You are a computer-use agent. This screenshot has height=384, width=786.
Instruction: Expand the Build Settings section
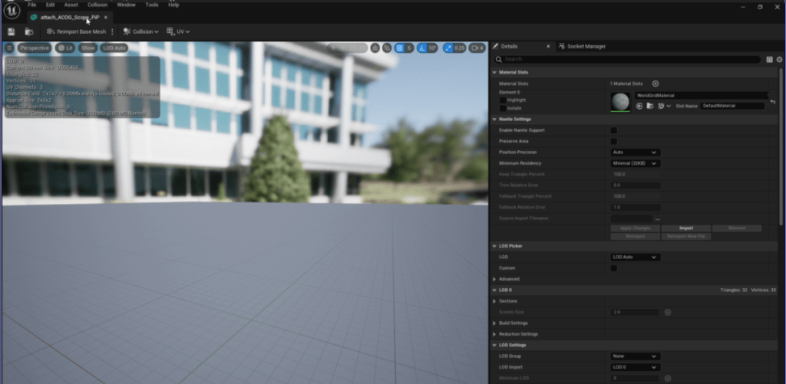(494, 323)
